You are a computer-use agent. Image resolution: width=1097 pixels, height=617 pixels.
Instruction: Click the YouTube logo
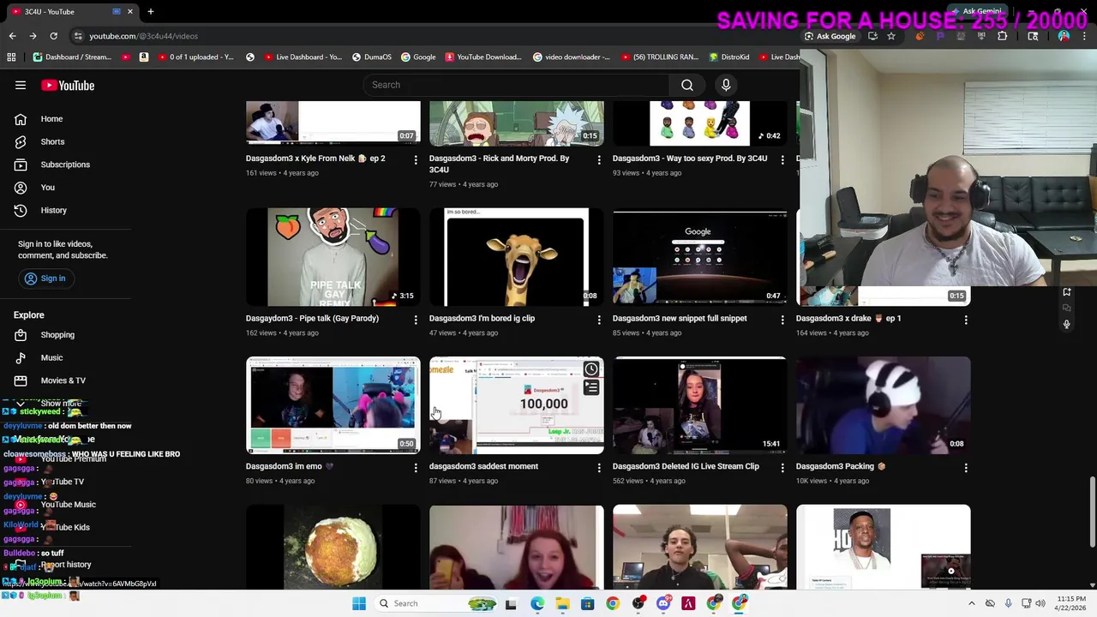click(x=68, y=85)
